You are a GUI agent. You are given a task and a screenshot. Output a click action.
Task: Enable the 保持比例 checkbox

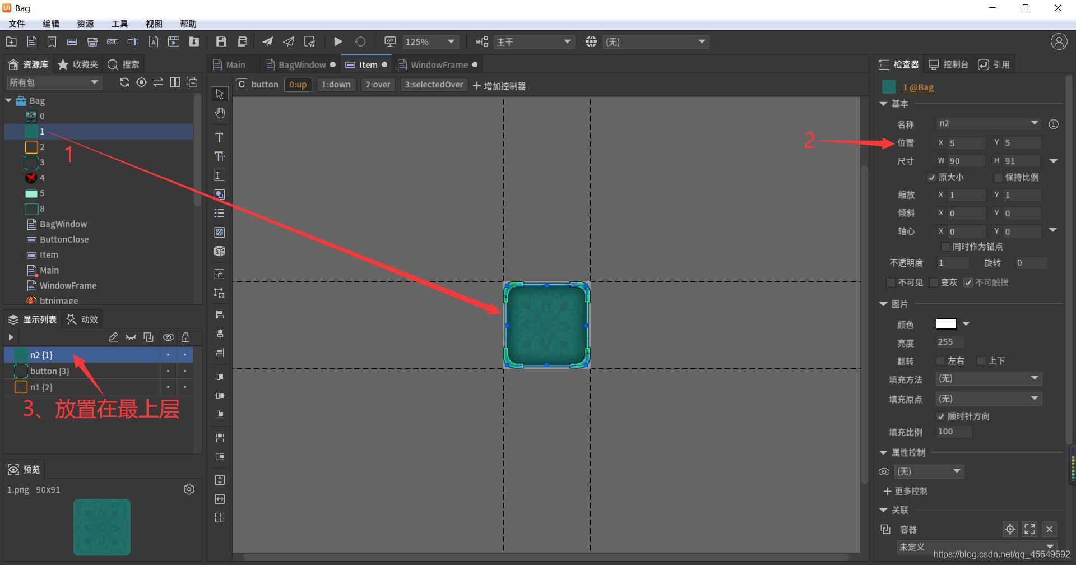(998, 177)
